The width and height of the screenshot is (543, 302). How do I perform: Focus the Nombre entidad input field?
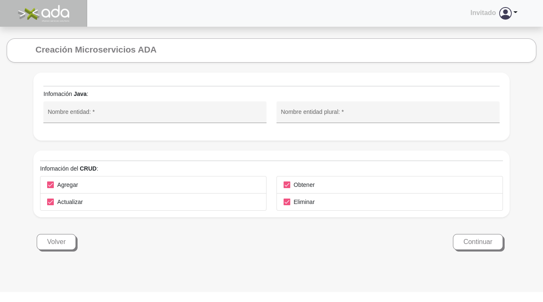[155, 112]
